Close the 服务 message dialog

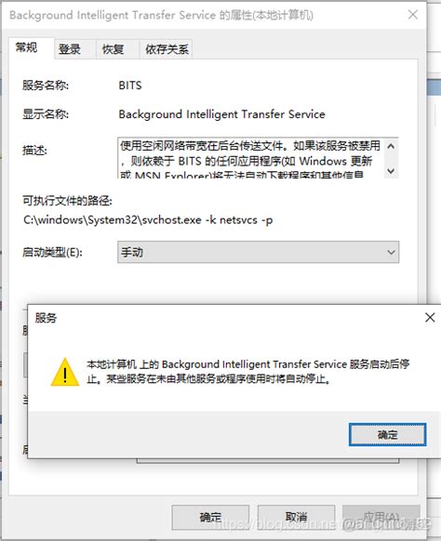click(430, 317)
